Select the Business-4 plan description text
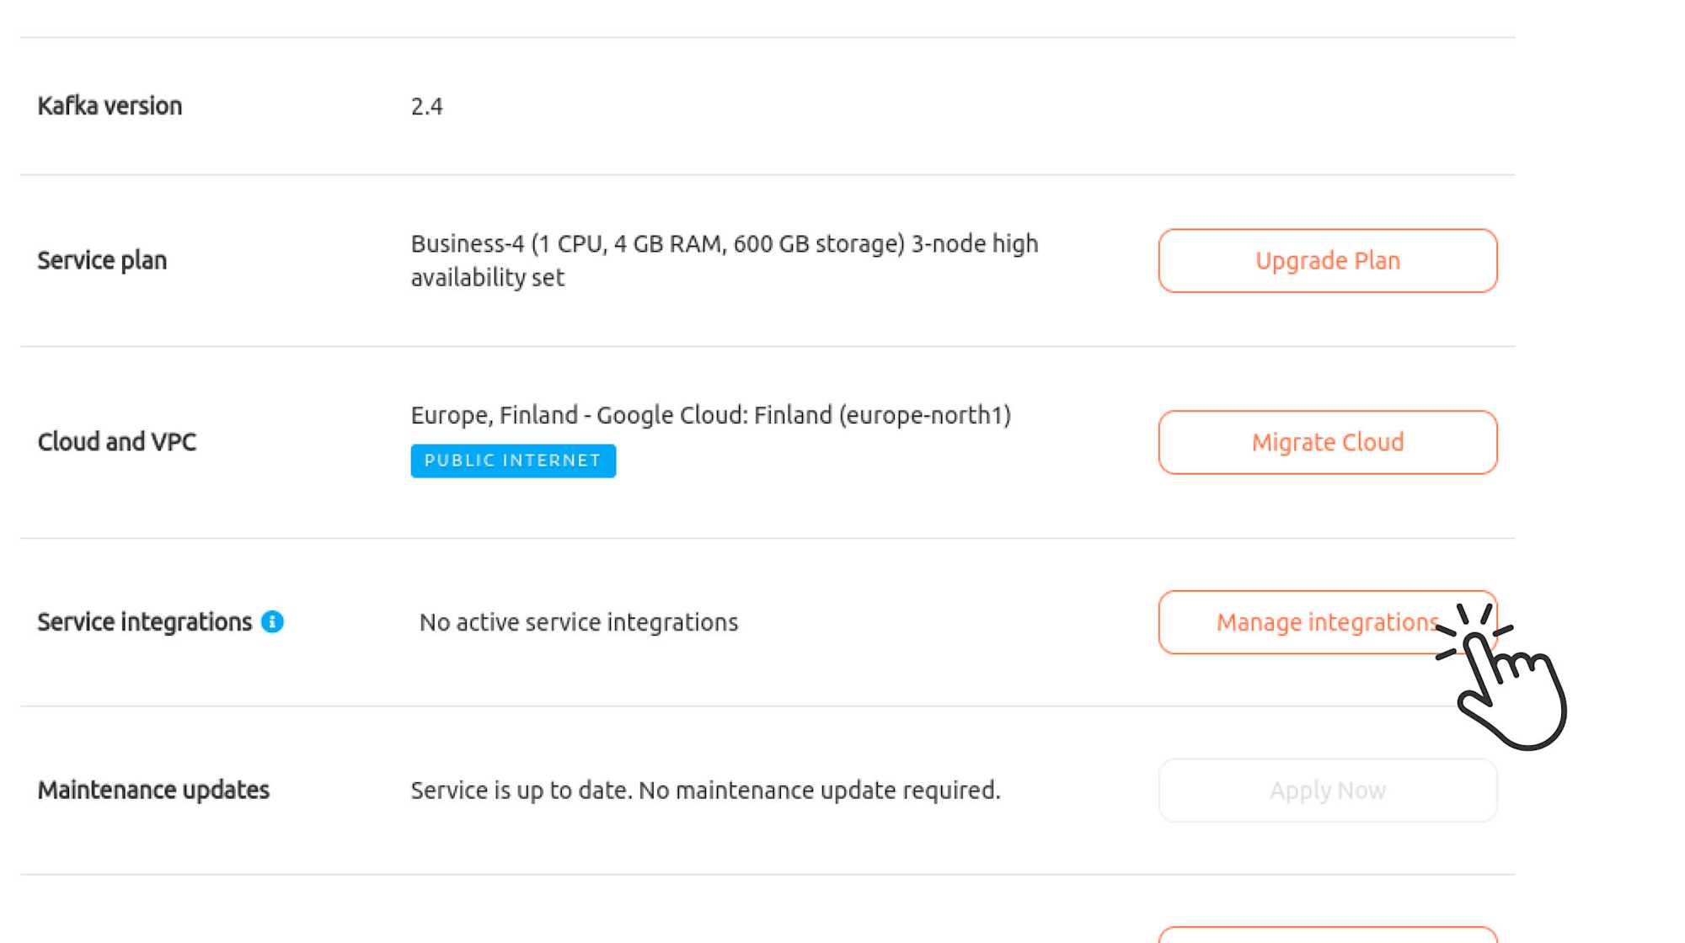Screen dimensions: 1685x943 click(725, 261)
